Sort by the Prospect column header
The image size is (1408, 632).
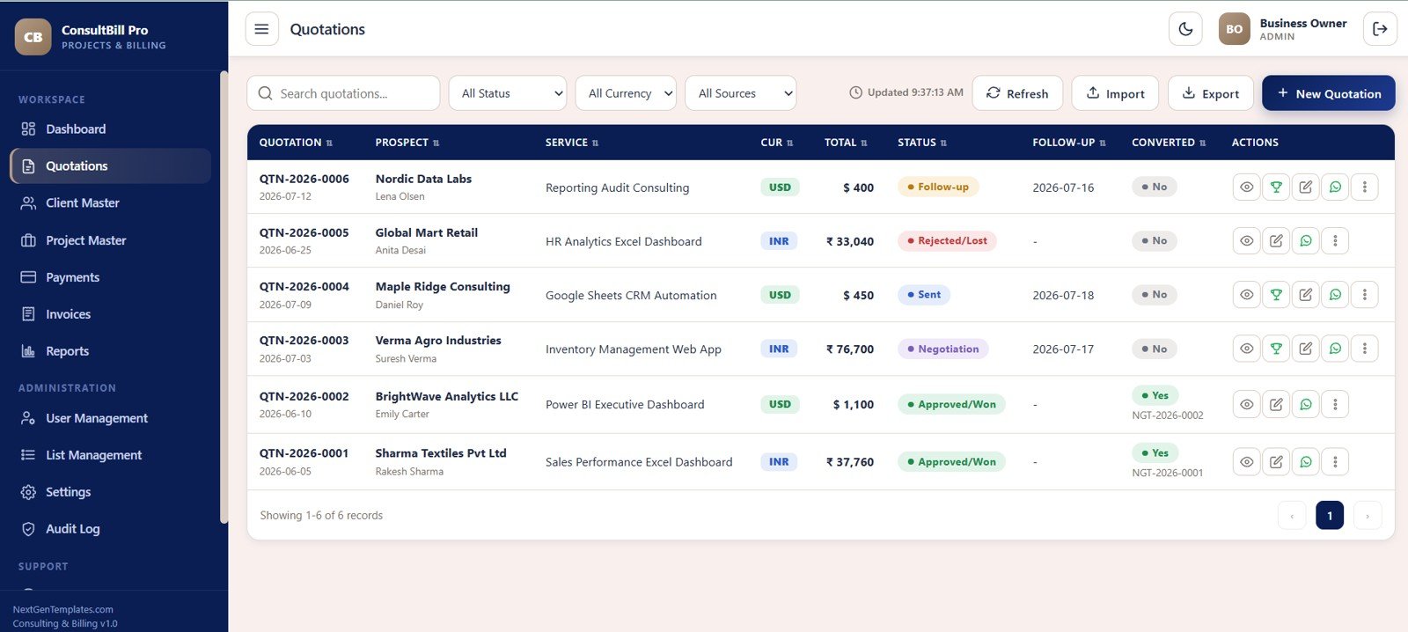pos(407,143)
